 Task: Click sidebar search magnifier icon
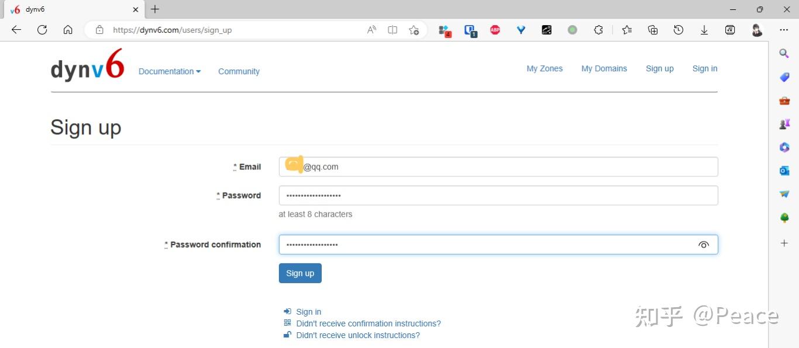pos(784,54)
